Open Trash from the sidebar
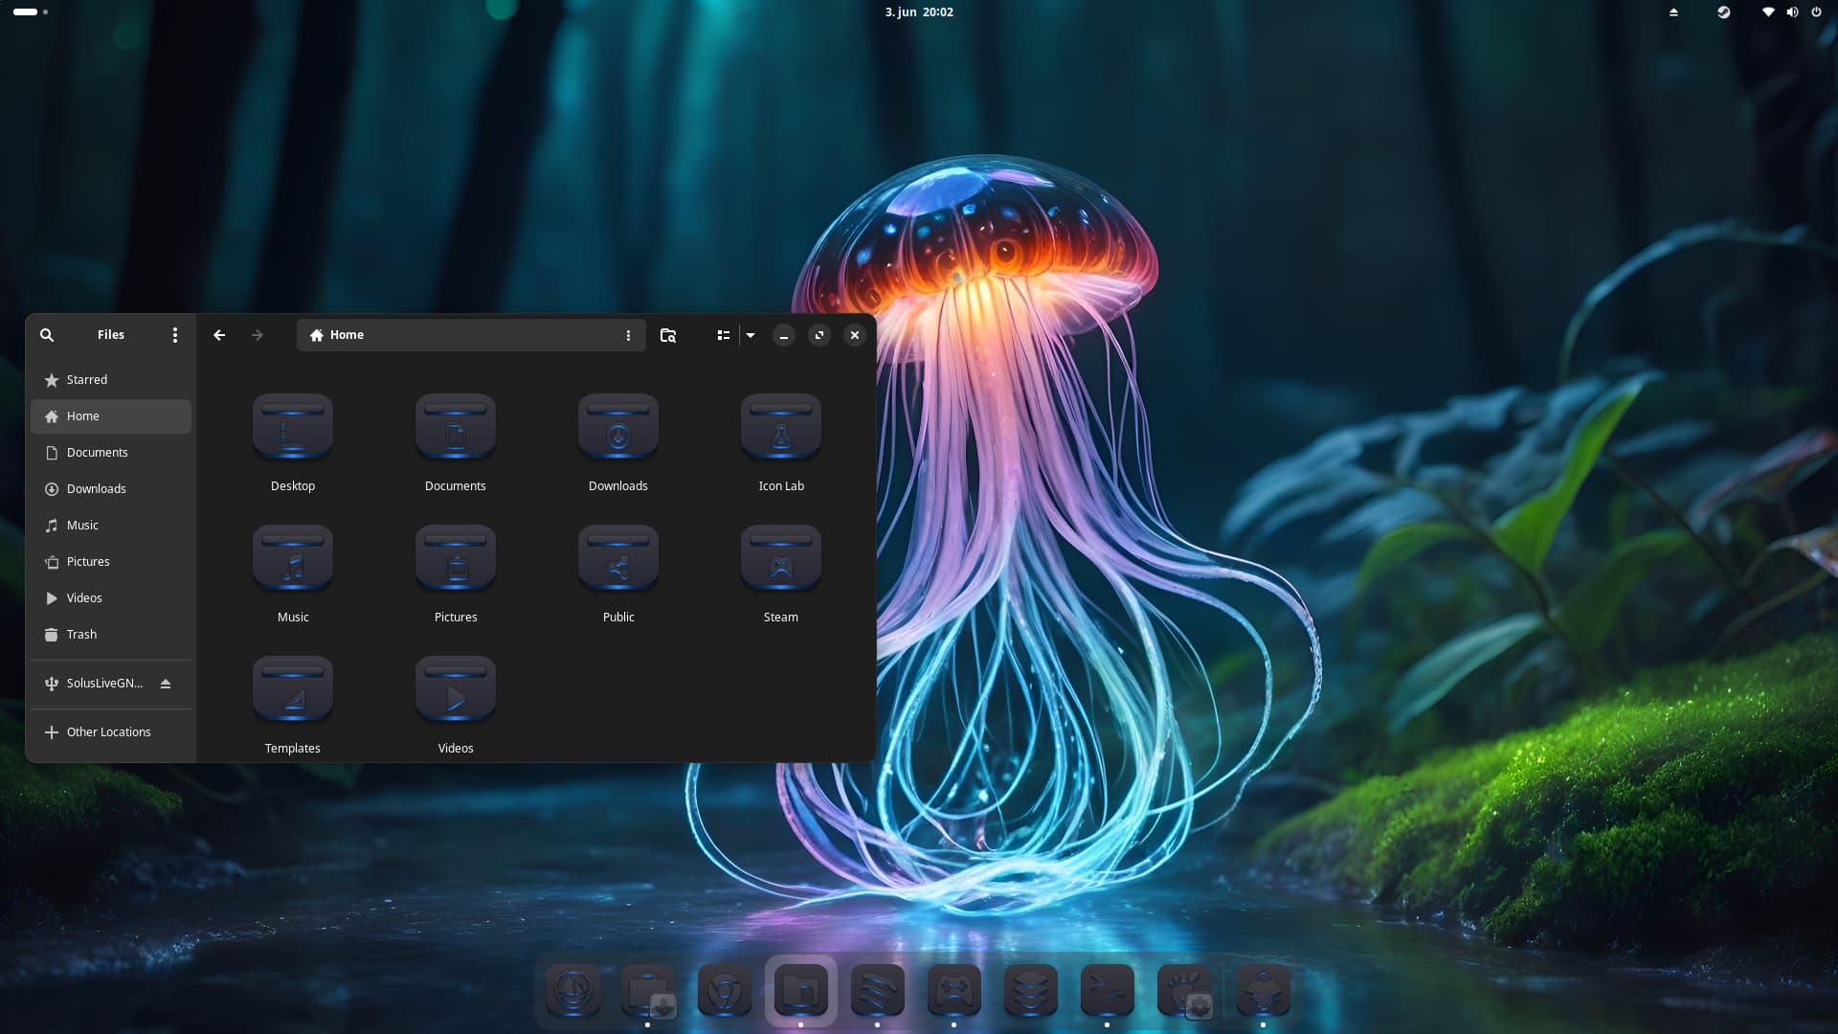This screenshot has width=1838, height=1034. click(111, 635)
